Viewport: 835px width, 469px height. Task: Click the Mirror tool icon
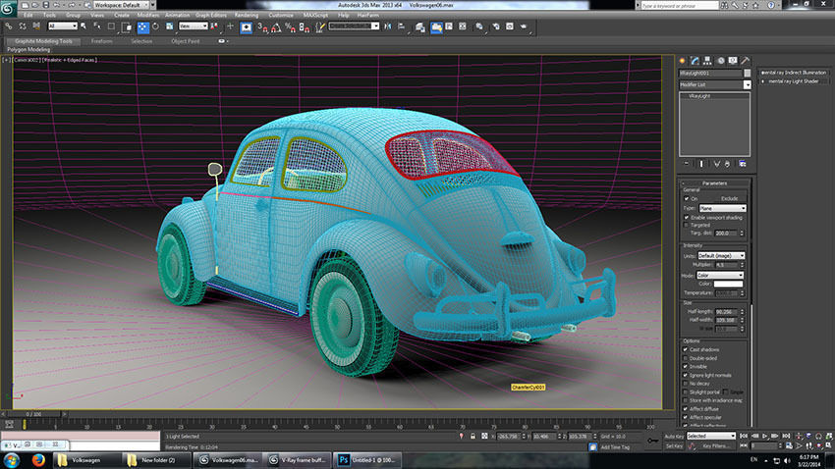click(x=388, y=26)
